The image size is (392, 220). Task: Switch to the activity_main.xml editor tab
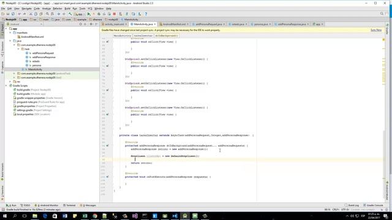114,24
